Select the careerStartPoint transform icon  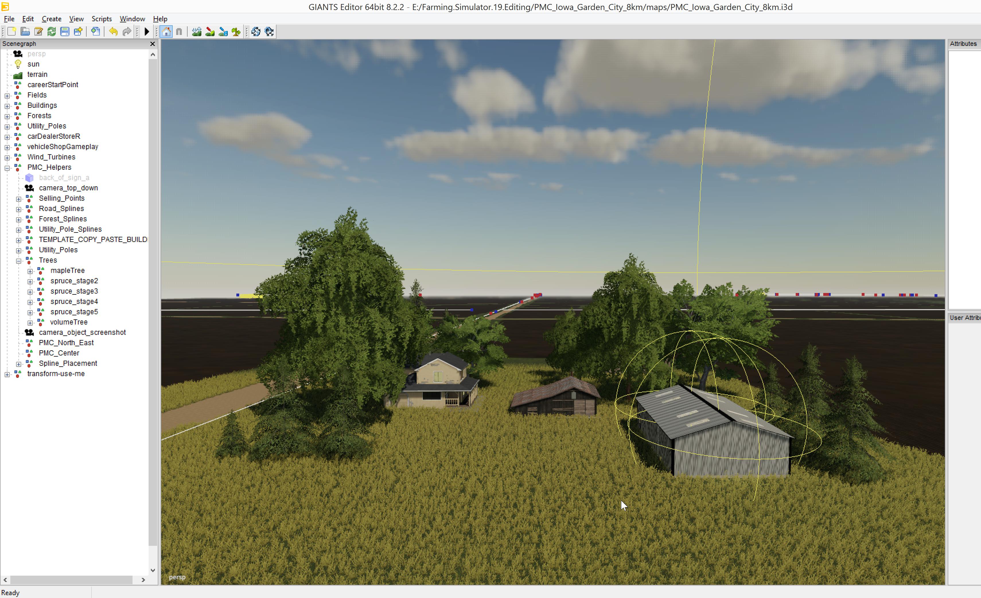tap(18, 85)
